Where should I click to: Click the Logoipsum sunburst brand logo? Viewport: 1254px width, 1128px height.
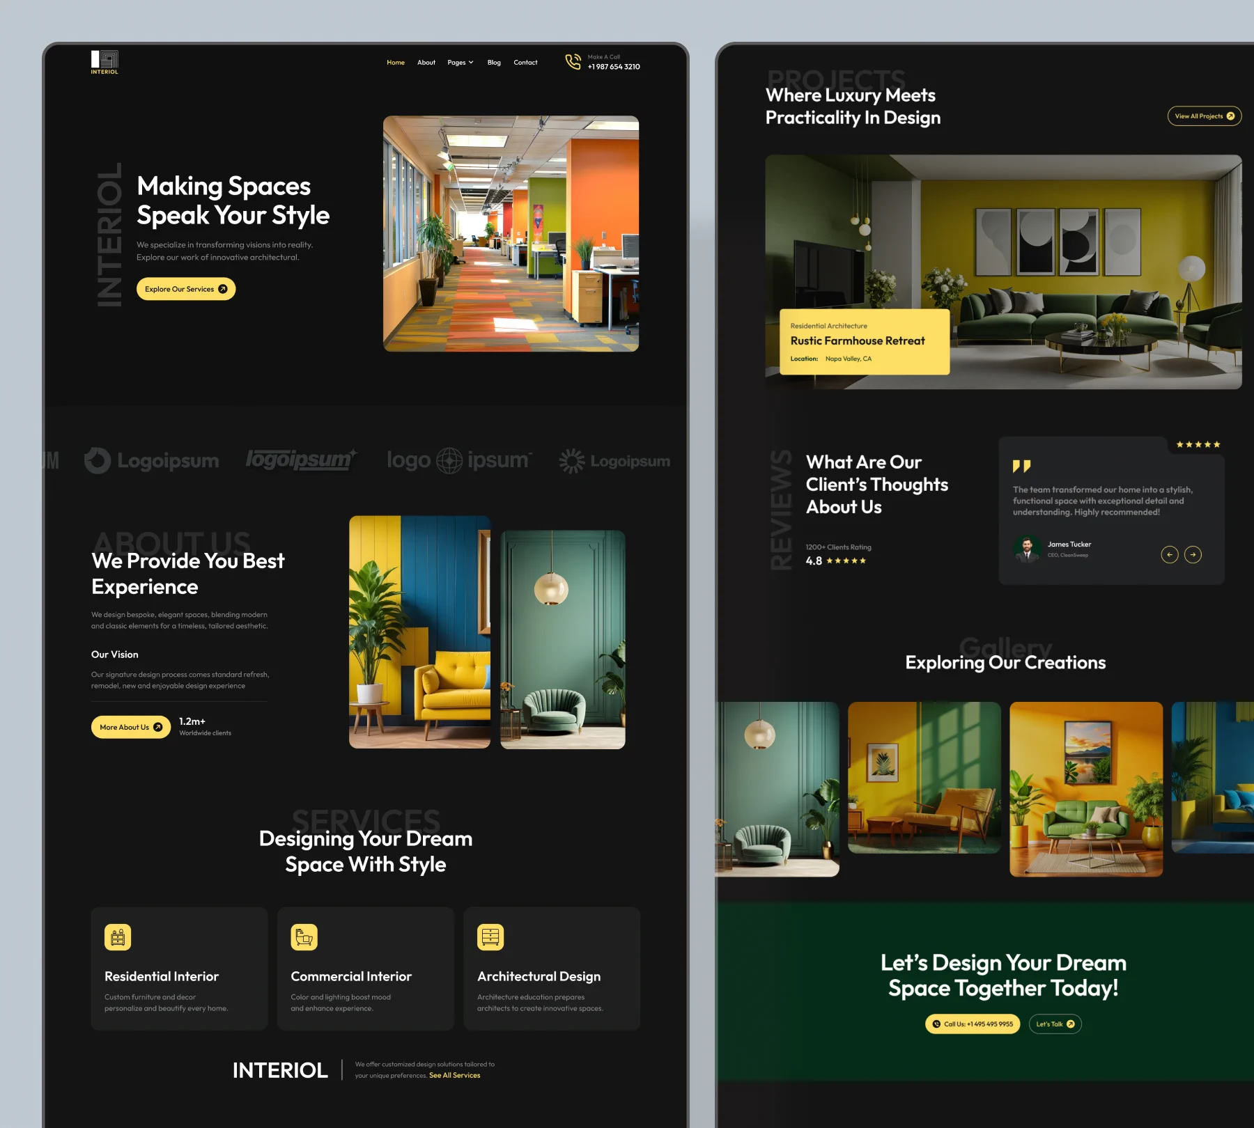pos(614,461)
